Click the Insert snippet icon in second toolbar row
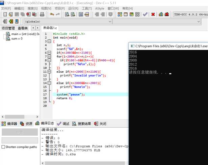The image size is (208, 165). (x=5, y=21)
